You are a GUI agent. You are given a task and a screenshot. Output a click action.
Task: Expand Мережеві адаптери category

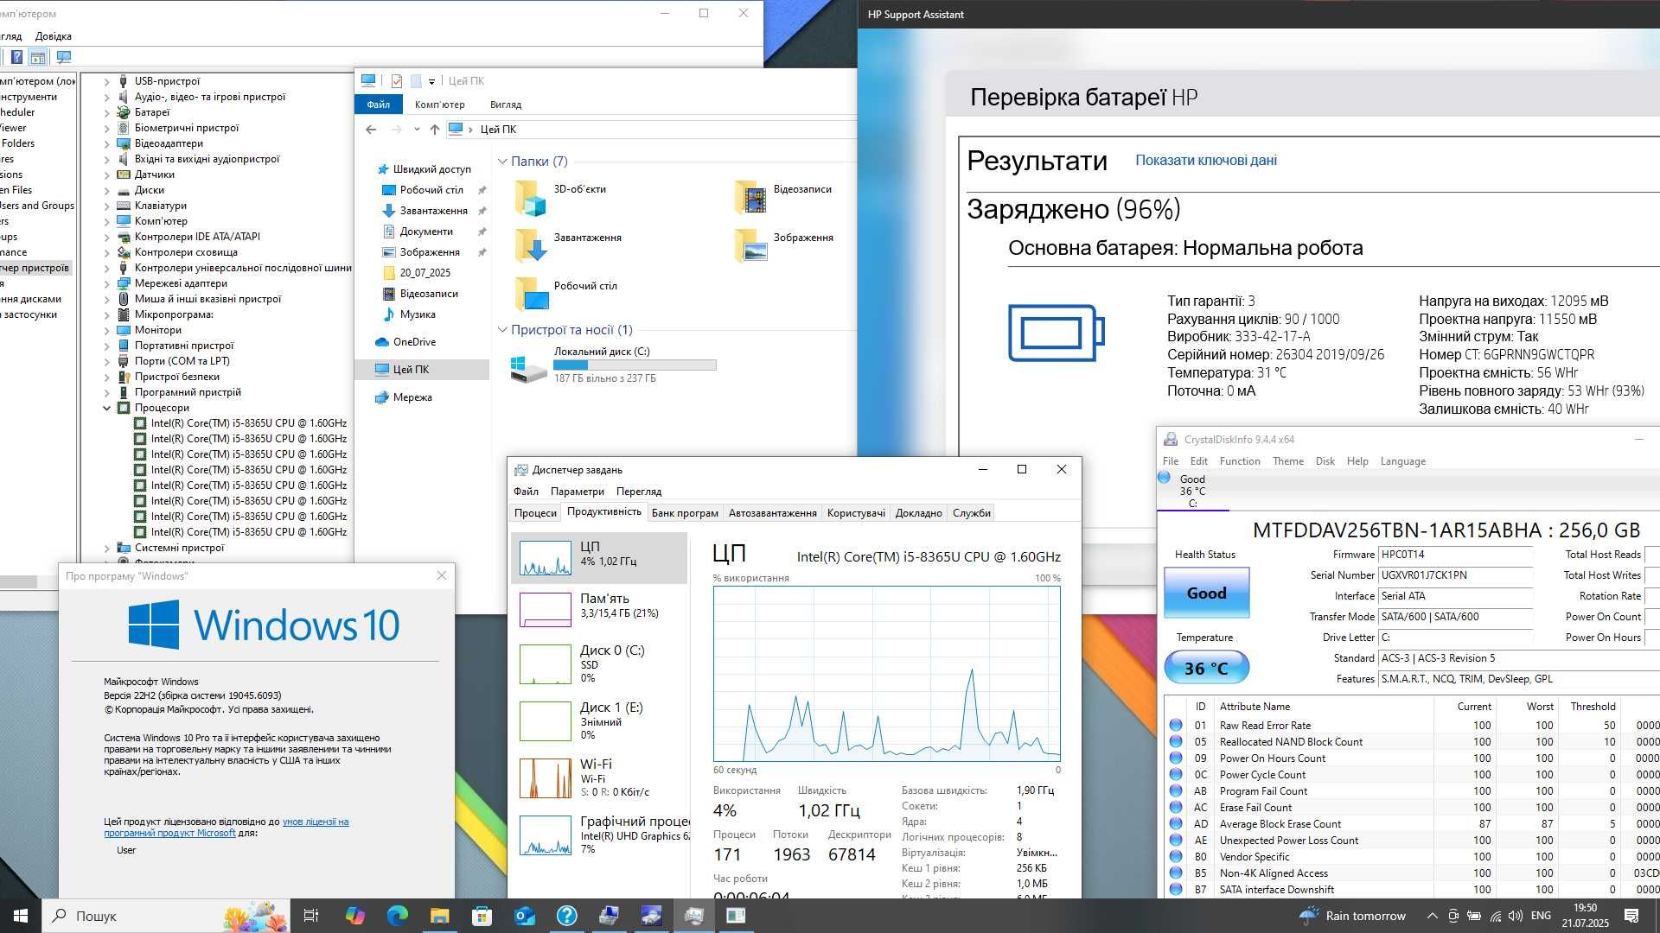tap(107, 283)
